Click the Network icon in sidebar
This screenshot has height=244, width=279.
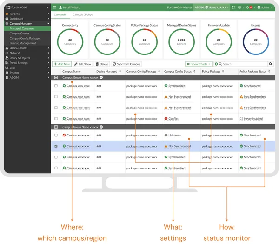point(7,53)
